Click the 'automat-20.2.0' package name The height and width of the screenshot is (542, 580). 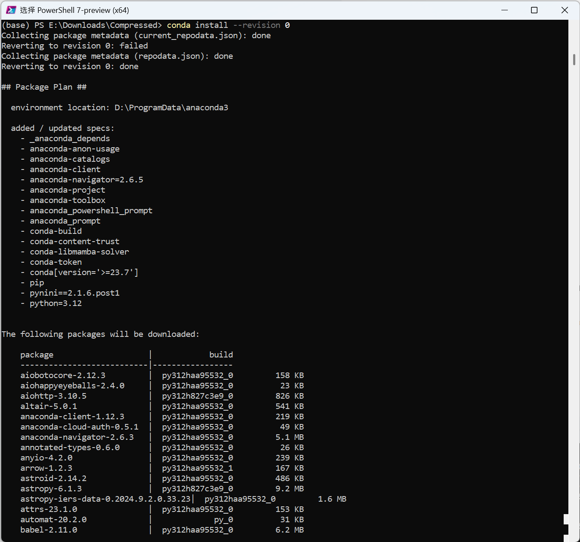point(53,520)
